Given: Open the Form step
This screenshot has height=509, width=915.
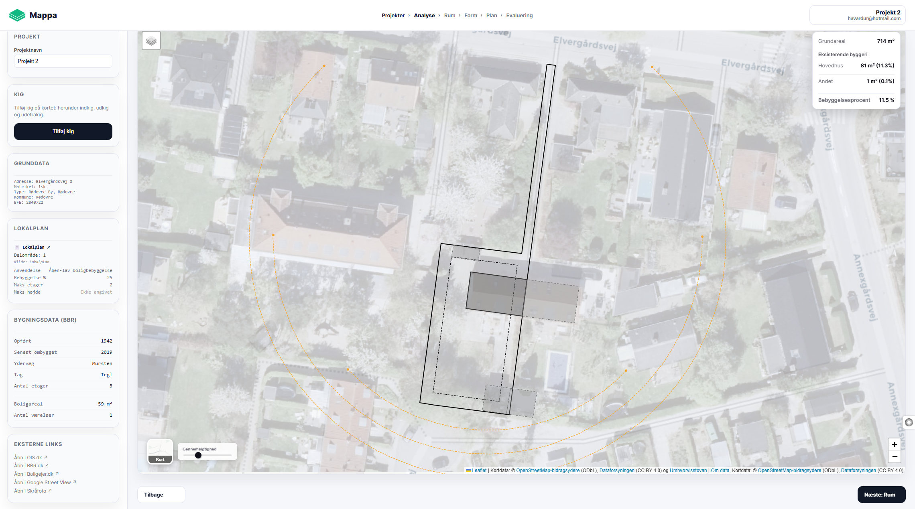Looking at the screenshot, I should 470,16.
